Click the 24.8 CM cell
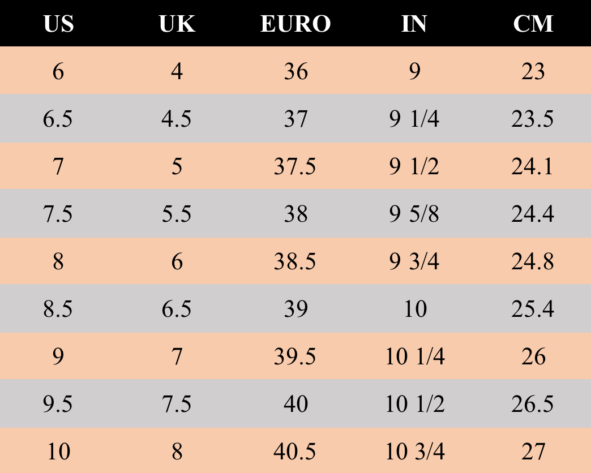This screenshot has height=473, width=591. tap(533, 262)
